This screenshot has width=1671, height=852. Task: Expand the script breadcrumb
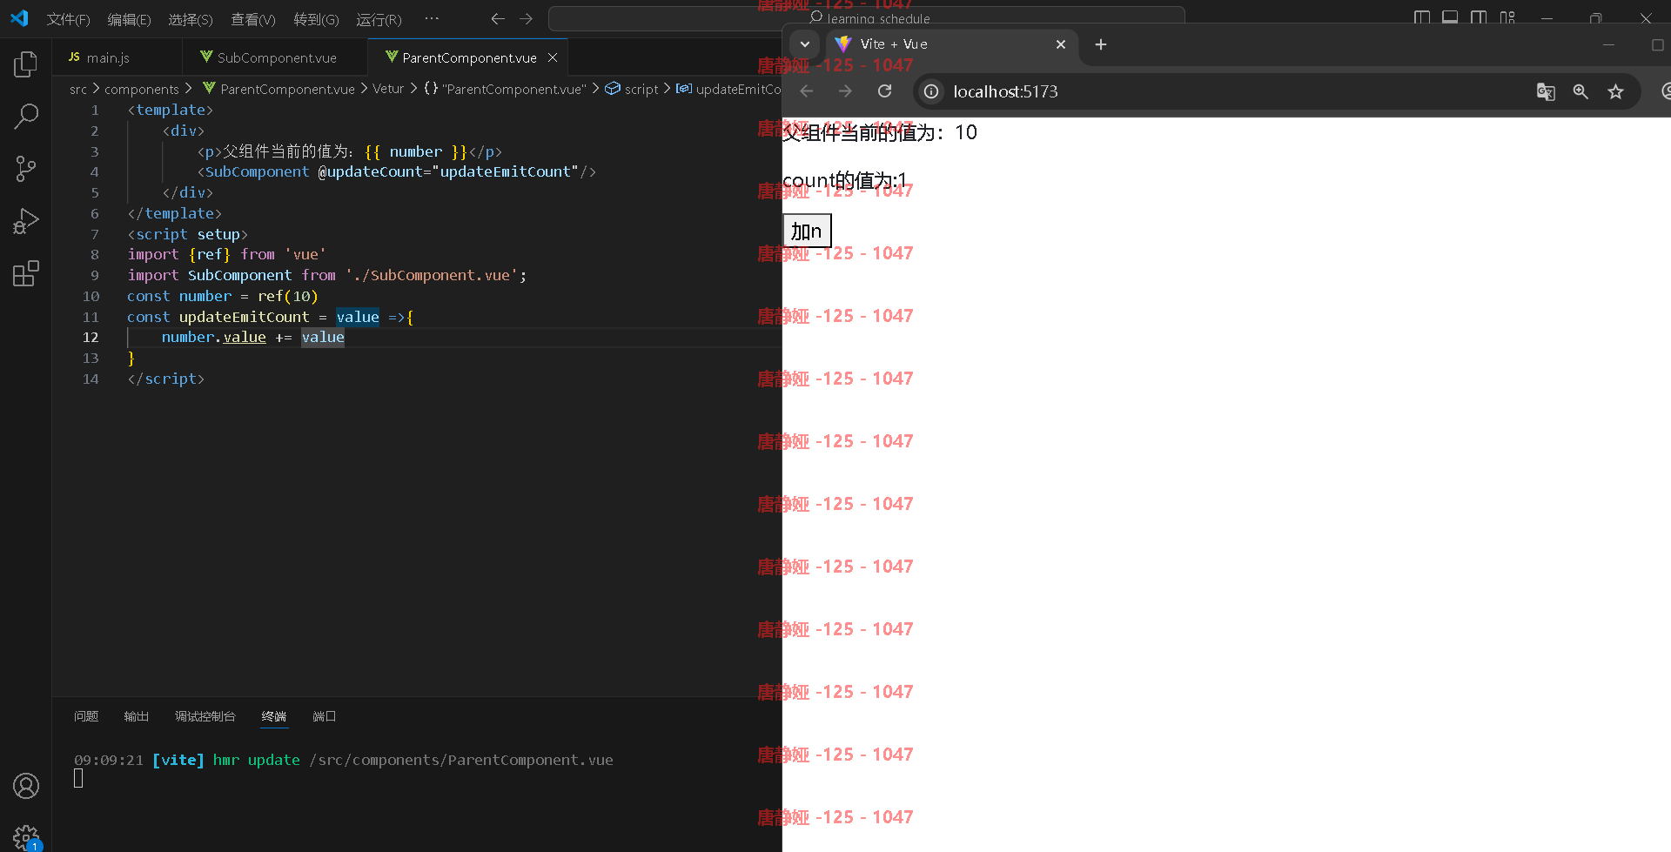pyautogui.click(x=633, y=89)
